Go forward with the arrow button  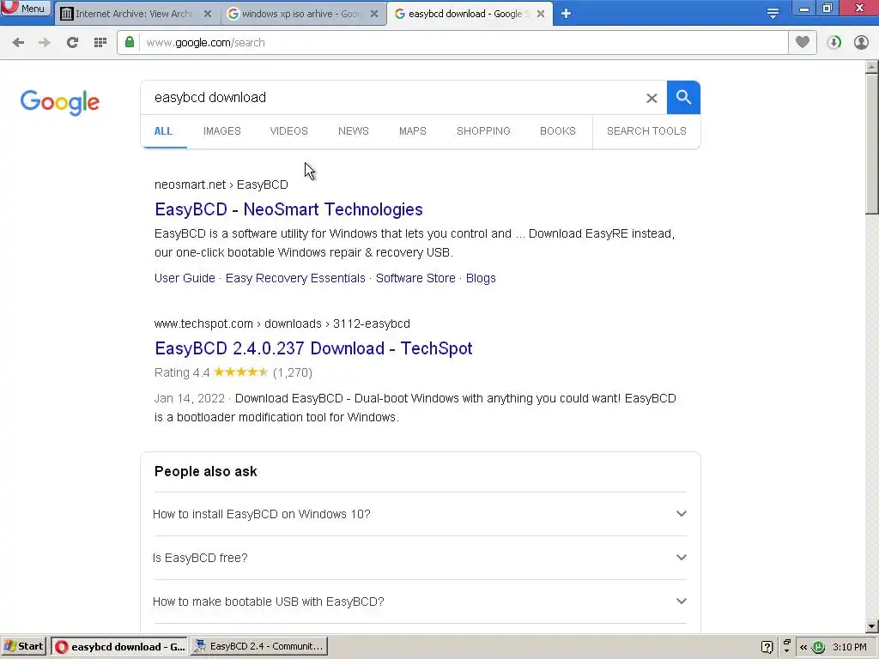(x=45, y=43)
